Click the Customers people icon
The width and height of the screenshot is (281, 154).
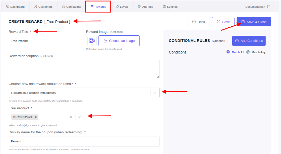36,7
